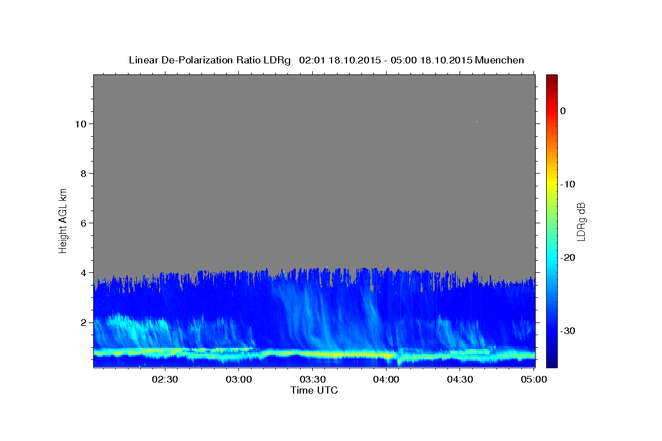
Task: Click the 'Height AGL km' axis label
Action: pyautogui.click(x=63, y=220)
